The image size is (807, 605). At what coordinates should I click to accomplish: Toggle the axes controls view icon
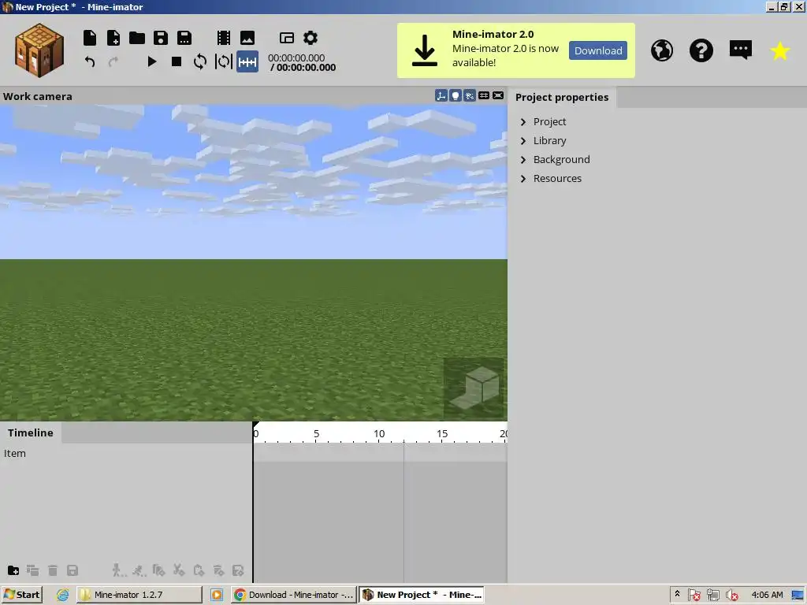point(441,95)
